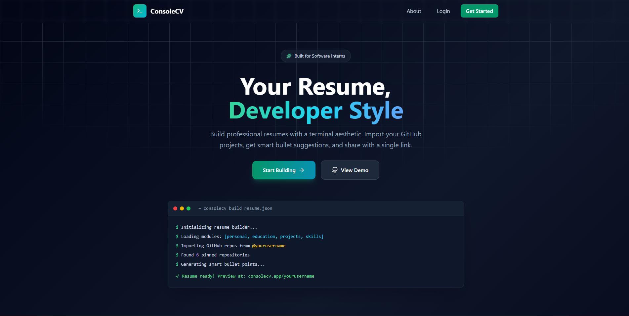Click the red dot in terminal window
Screen dimensions: 629x316
[175, 208]
